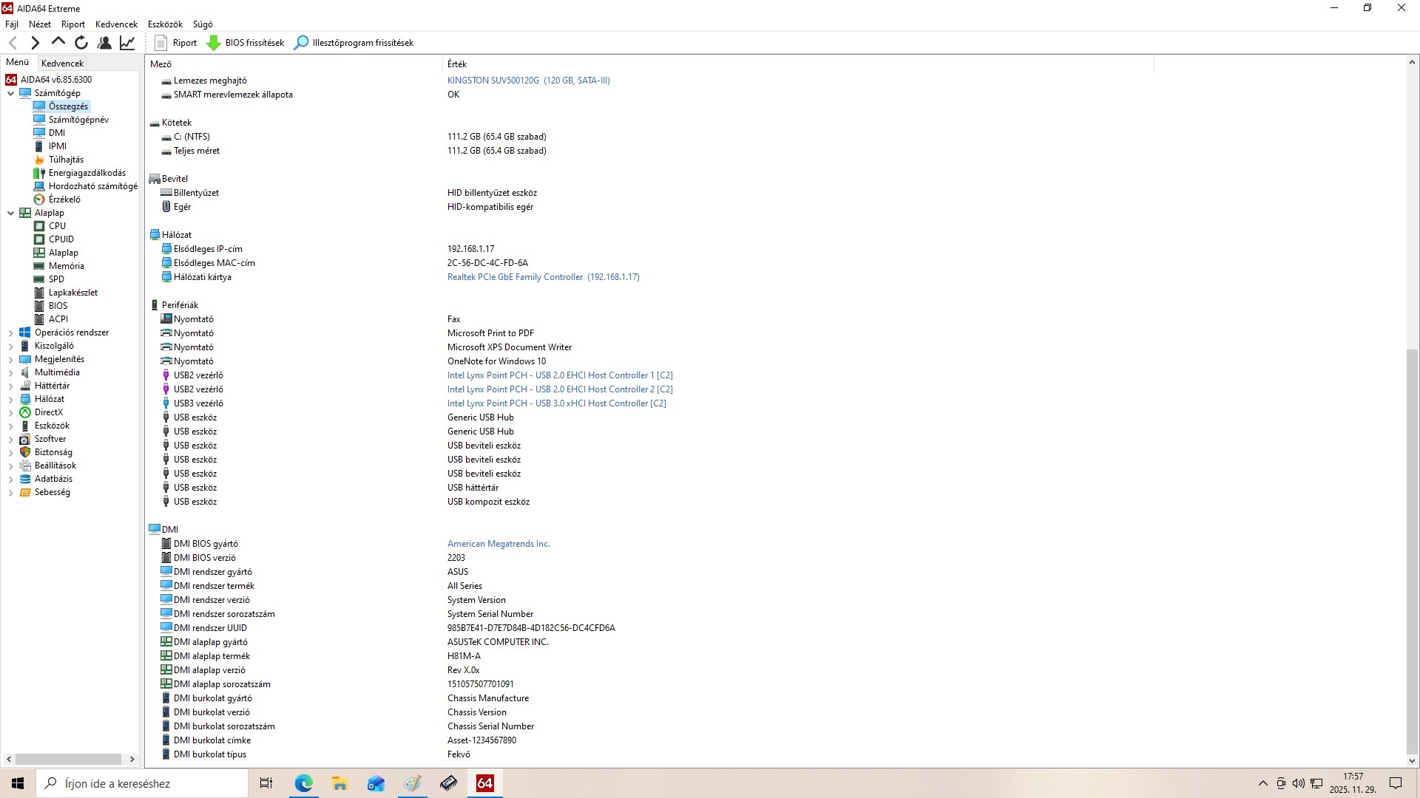Viewport: 1420px width, 798px height.
Task: Open the Eszközök menu
Action: click(x=165, y=24)
